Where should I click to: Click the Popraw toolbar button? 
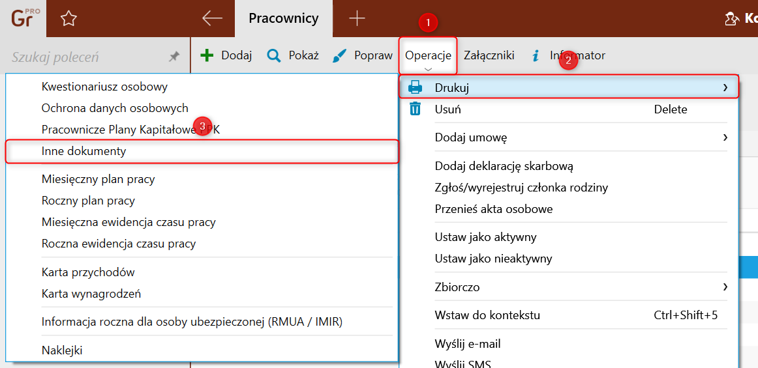363,55
